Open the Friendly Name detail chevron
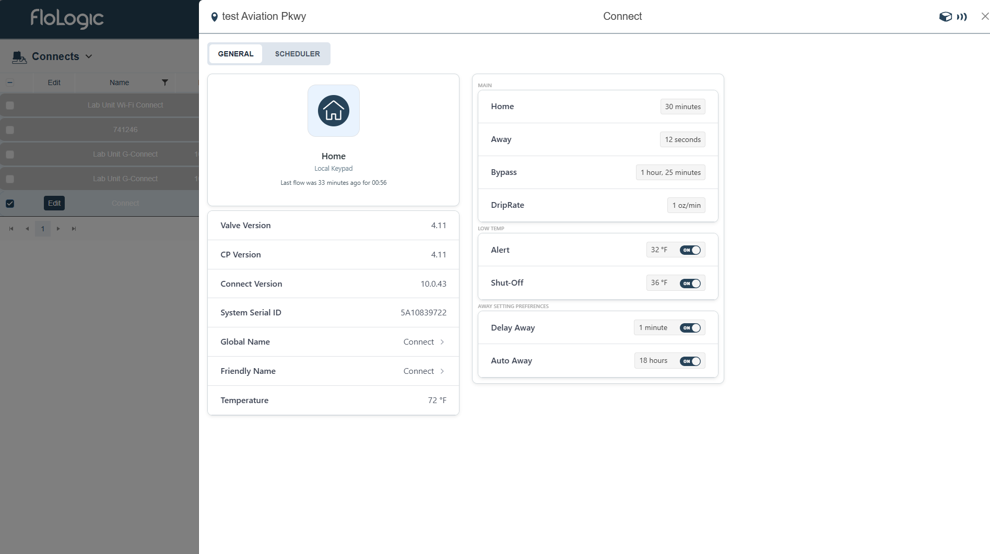Viewport: 990px width, 554px height. 442,371
